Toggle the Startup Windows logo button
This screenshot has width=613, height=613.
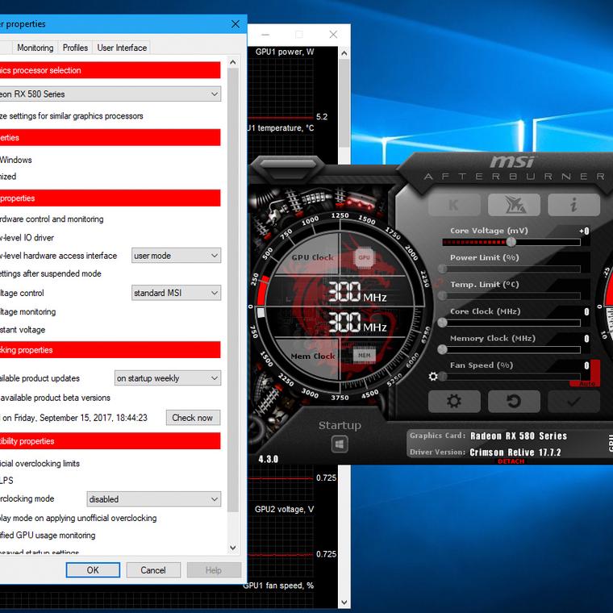pyautogui.click(x=340, y=444)
